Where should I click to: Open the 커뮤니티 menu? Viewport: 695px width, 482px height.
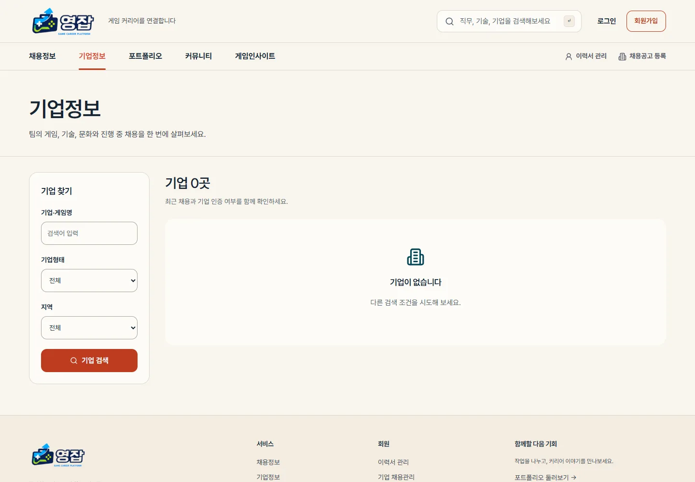click(x=198, y=56)
